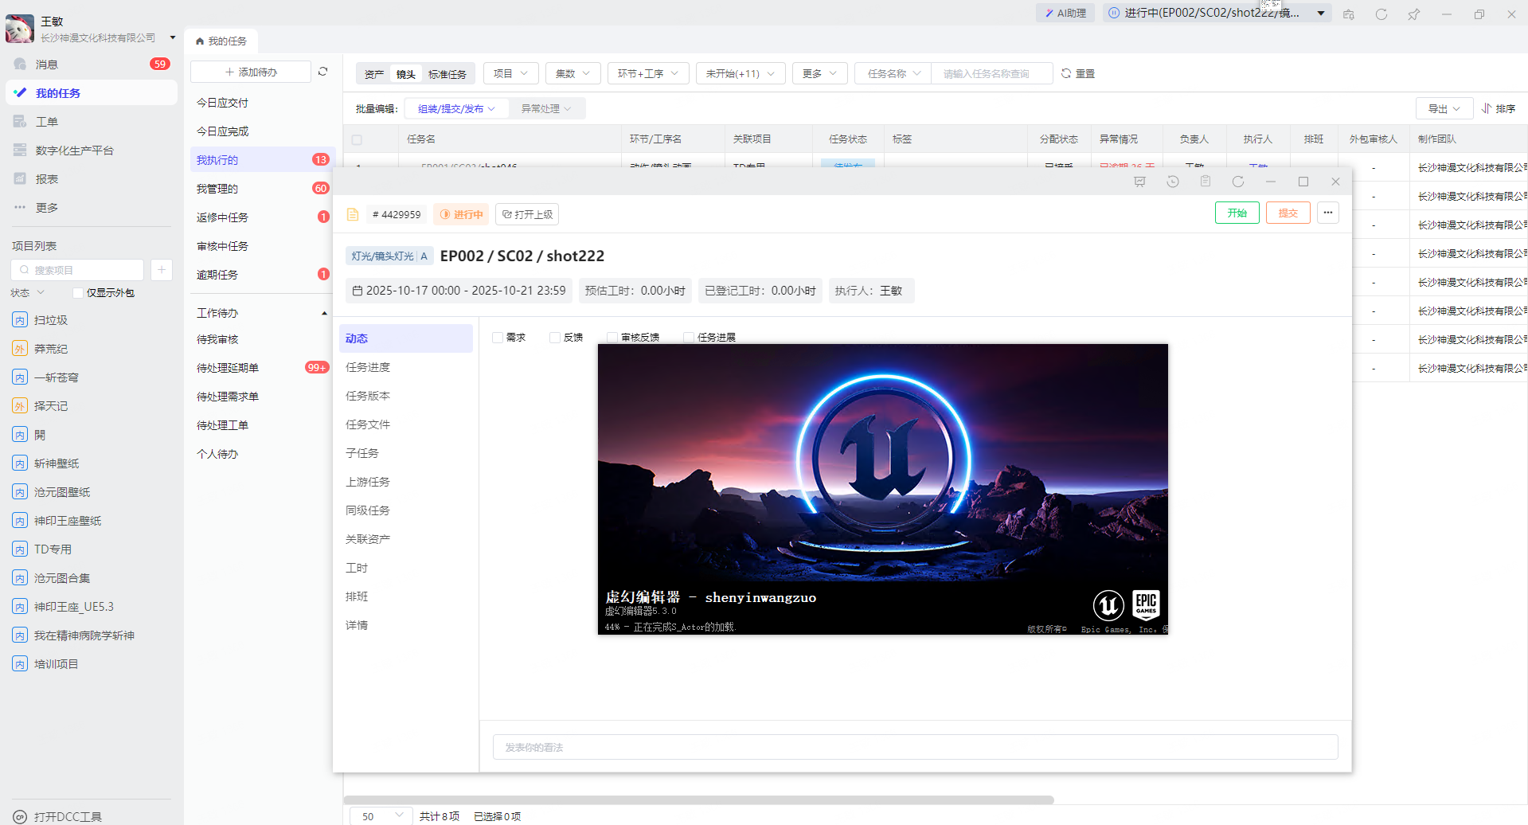
Task: Open 消息 in the left sidebar
Action: click(x=47, y=65)
